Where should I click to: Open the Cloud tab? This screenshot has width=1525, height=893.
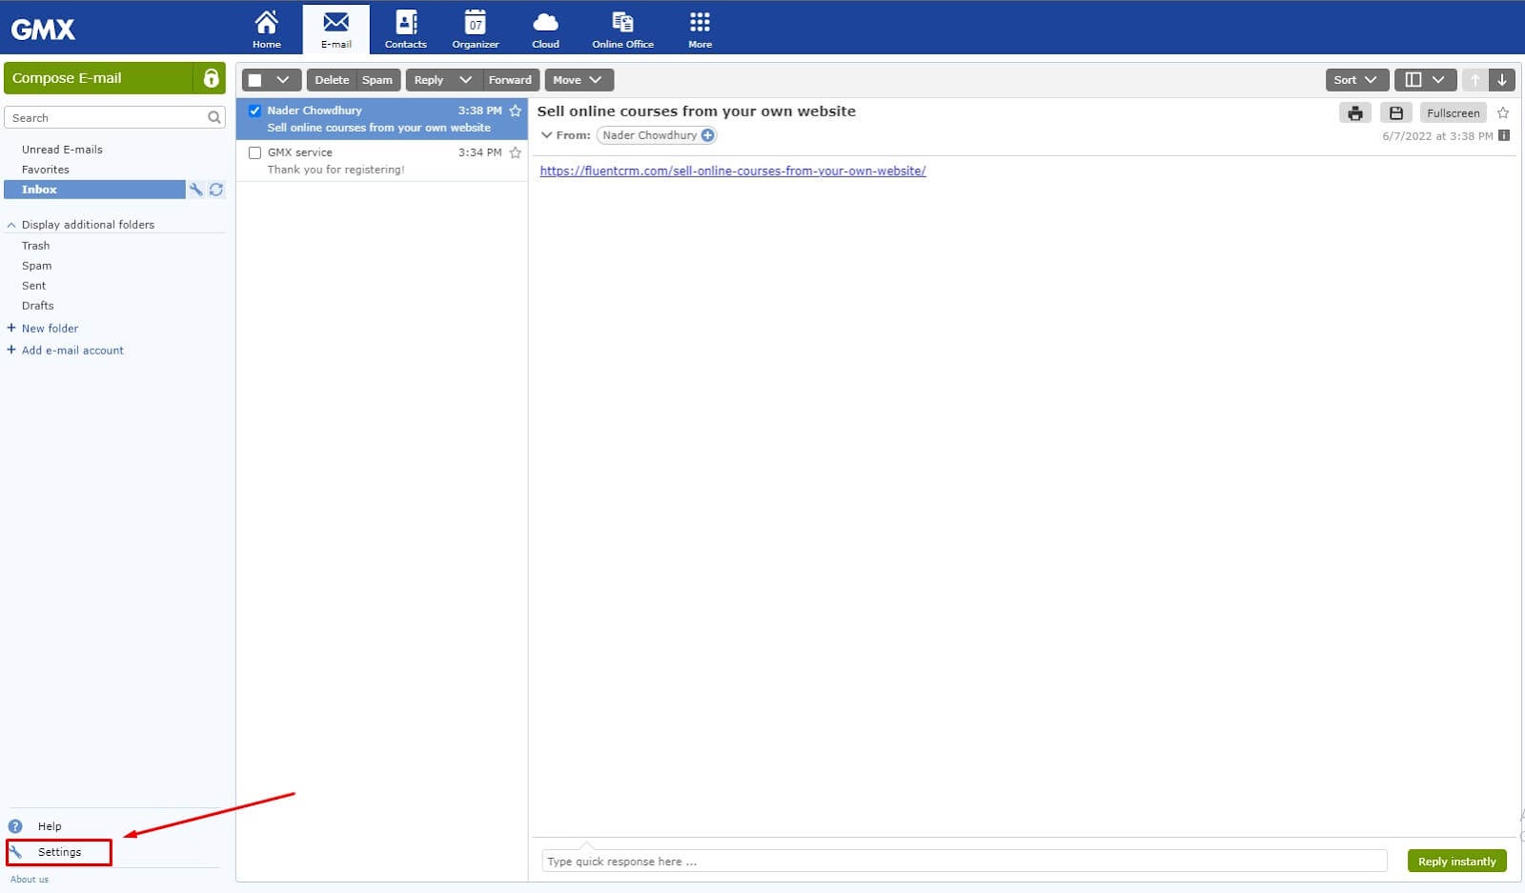click(545, 29)
